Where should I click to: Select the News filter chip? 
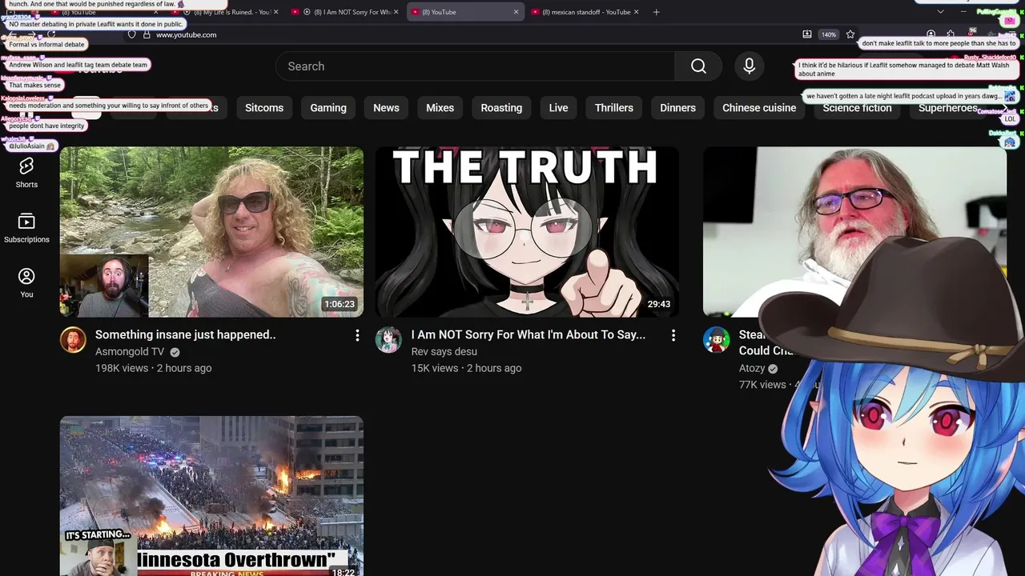(386, 108)
